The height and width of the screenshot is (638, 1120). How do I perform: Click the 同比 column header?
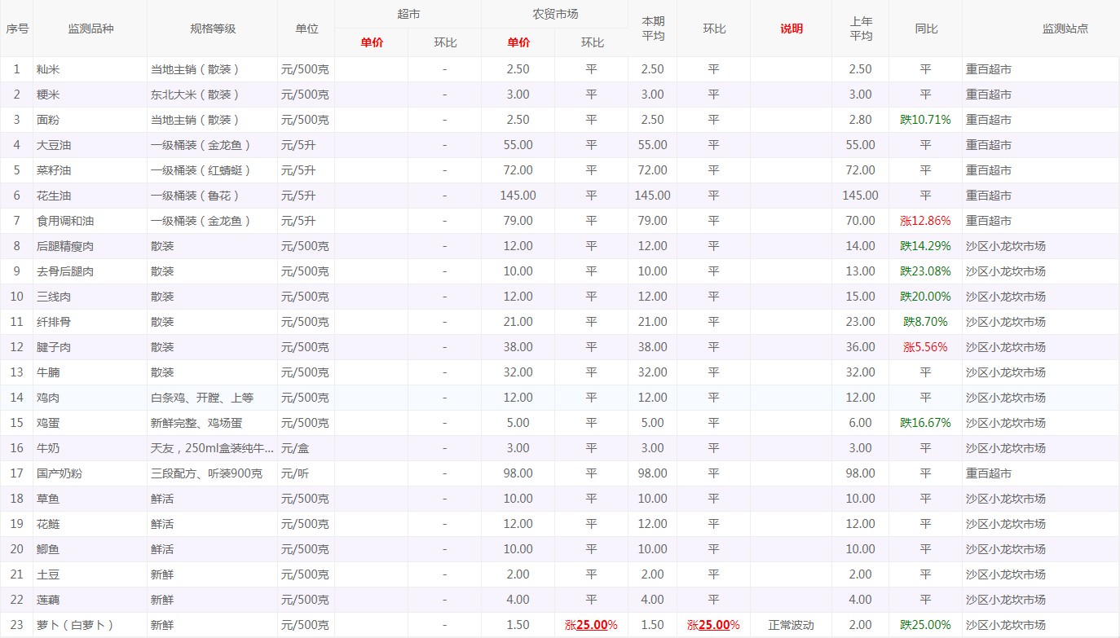[925, 29]
